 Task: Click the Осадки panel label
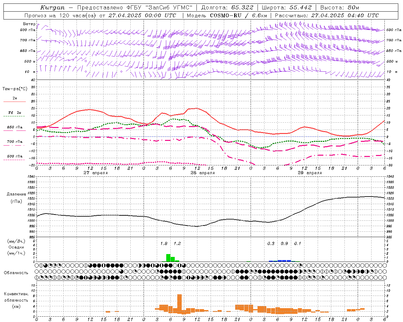pyautogui.click(x=16, y=247)
